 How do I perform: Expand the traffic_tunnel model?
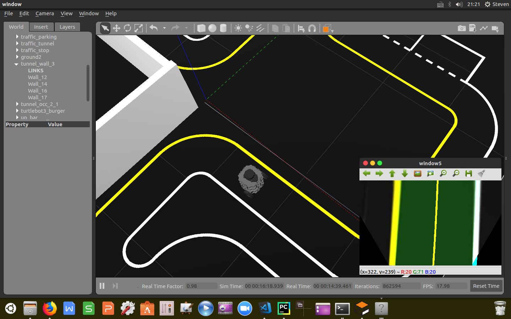(17, 43)
